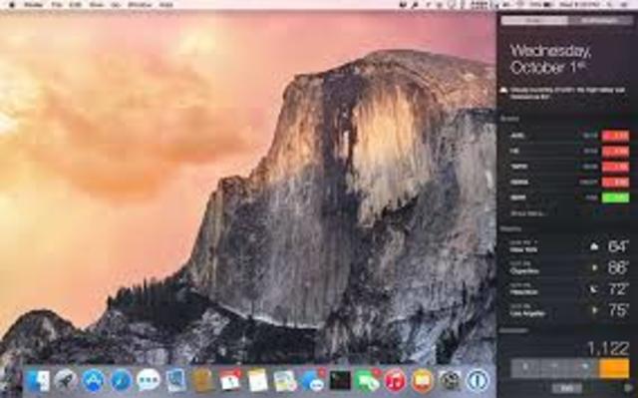Click the orange calculator key
The height and width of the screenshot is (398, 638).
(x=614, y=367)
